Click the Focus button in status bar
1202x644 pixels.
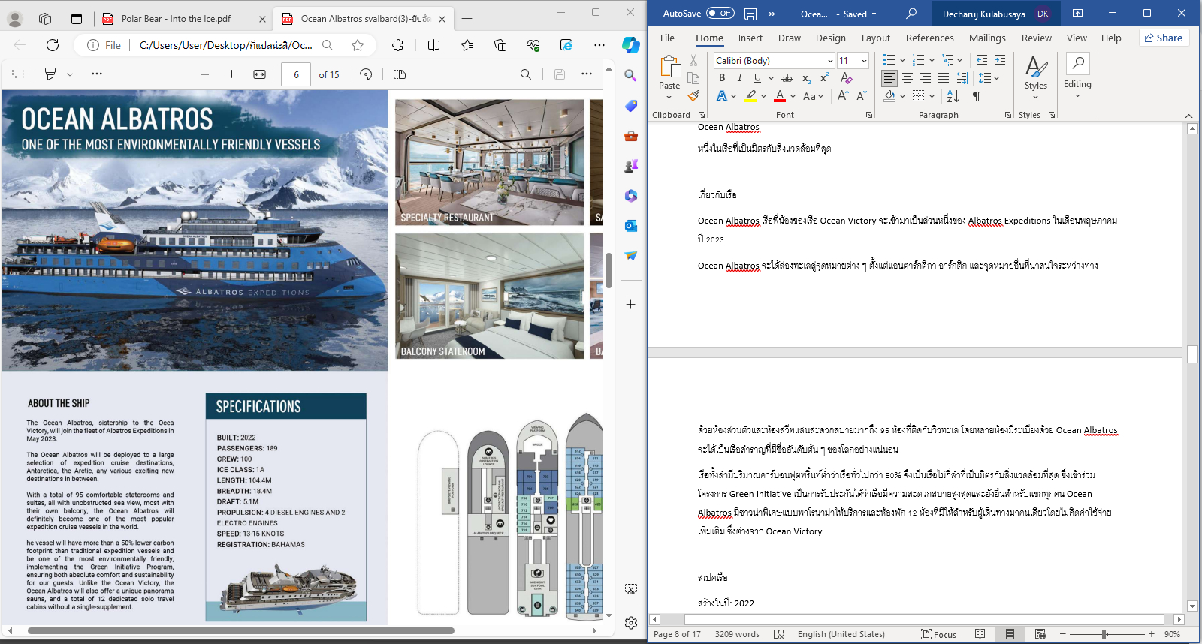pyautogui.click(x=939, y=634)
